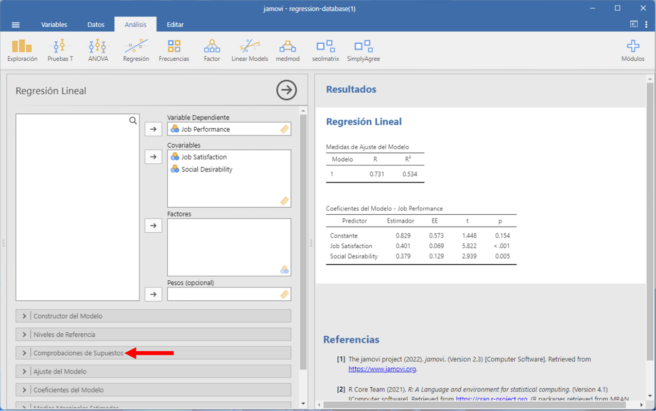Open the Factor analysis menu

pyautogui.click(x=212, y=50)
